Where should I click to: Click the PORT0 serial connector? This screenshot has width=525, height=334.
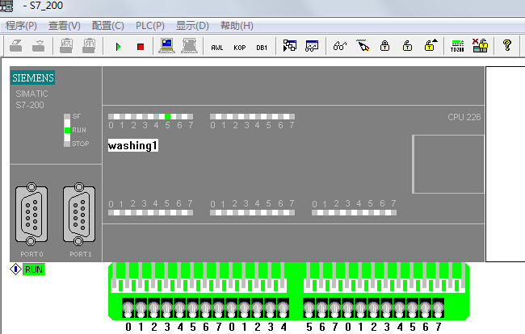click(x=31, y=214)
